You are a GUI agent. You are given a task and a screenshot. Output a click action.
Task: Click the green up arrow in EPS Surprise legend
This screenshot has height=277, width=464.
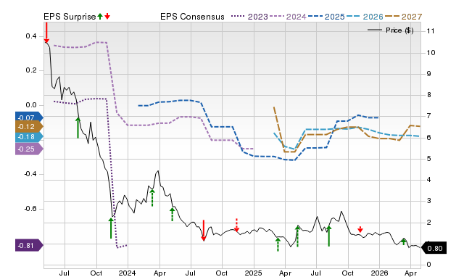[x=100, y=17]
